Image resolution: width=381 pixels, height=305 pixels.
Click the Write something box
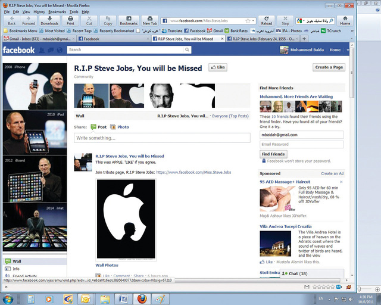coord(162,138)
